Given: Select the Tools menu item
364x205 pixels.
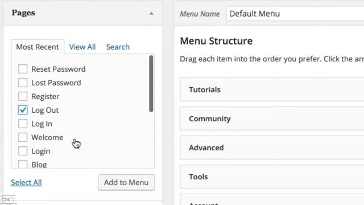Looking at the screenshot, I should [272, 177].
